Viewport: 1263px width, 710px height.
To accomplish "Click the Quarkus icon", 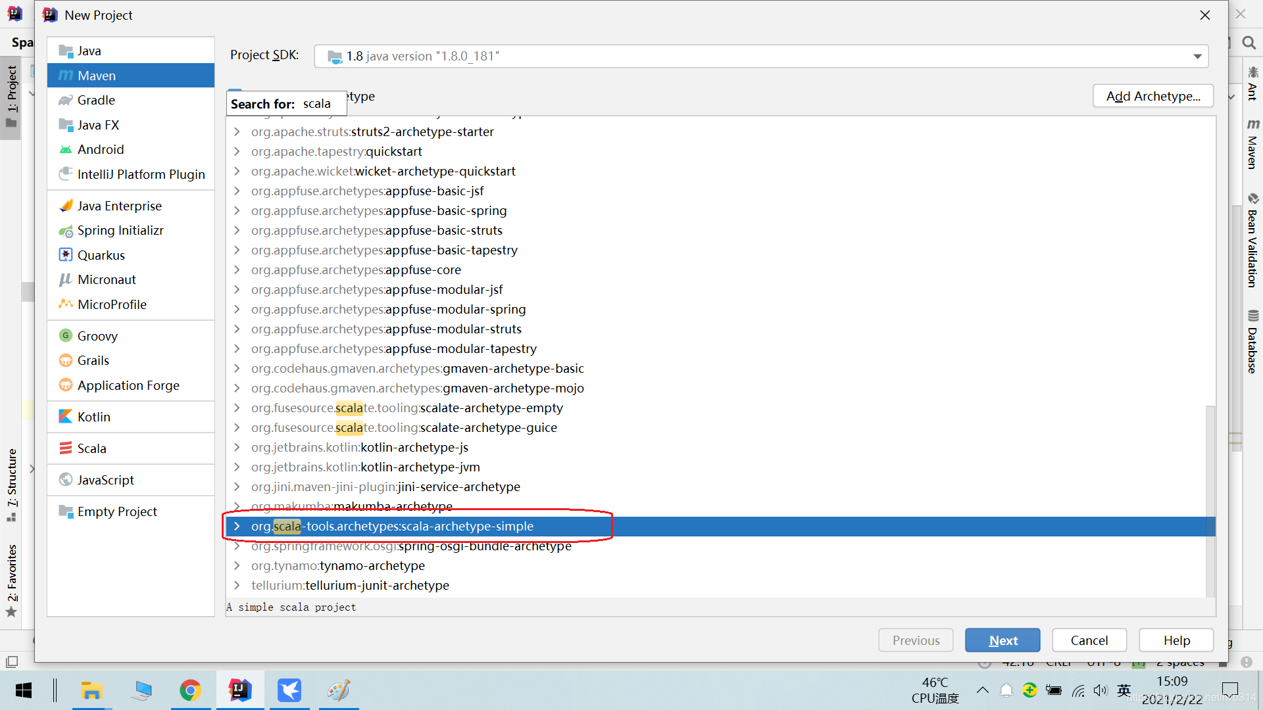I will 66,255.
